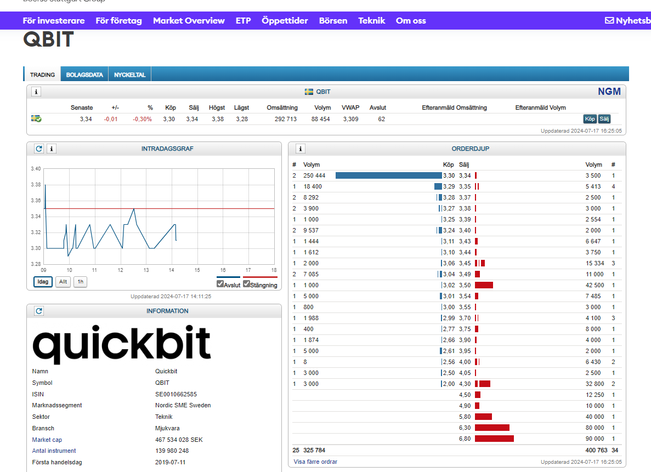Click the sell volume 42 500 cell

coord(595,285)
